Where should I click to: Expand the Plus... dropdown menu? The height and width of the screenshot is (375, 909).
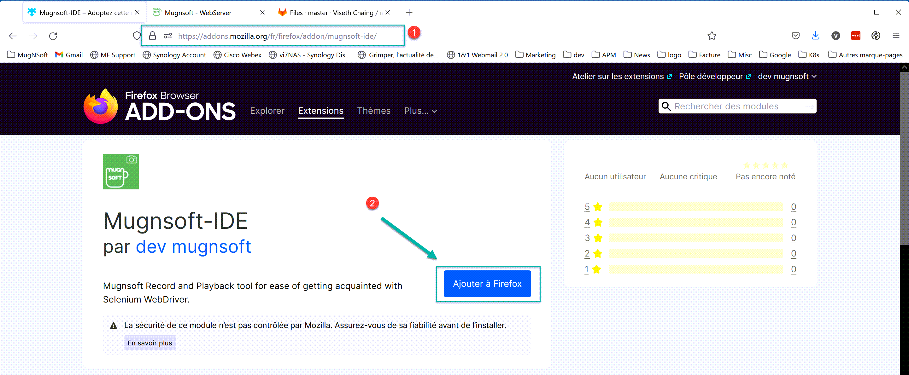tap(421, 111)
